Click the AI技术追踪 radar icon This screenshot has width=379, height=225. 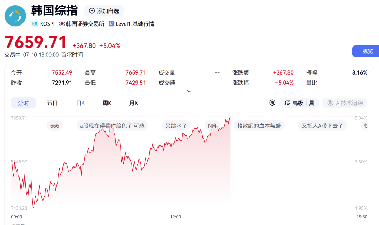click(x=330, y=103)
